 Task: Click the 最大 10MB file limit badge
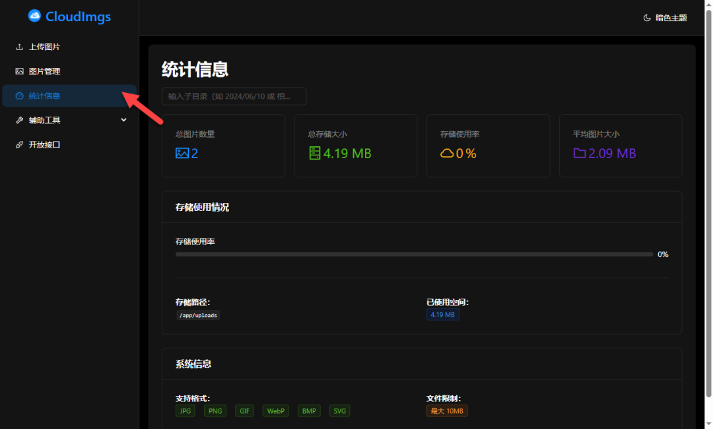446,411
